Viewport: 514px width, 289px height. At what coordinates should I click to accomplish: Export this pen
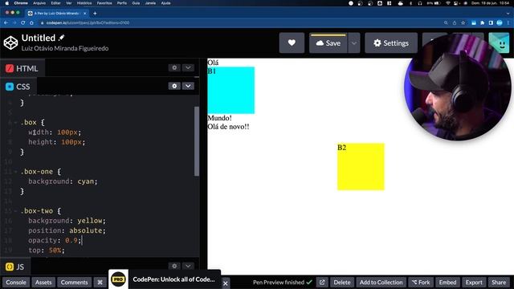coord(474,282)
